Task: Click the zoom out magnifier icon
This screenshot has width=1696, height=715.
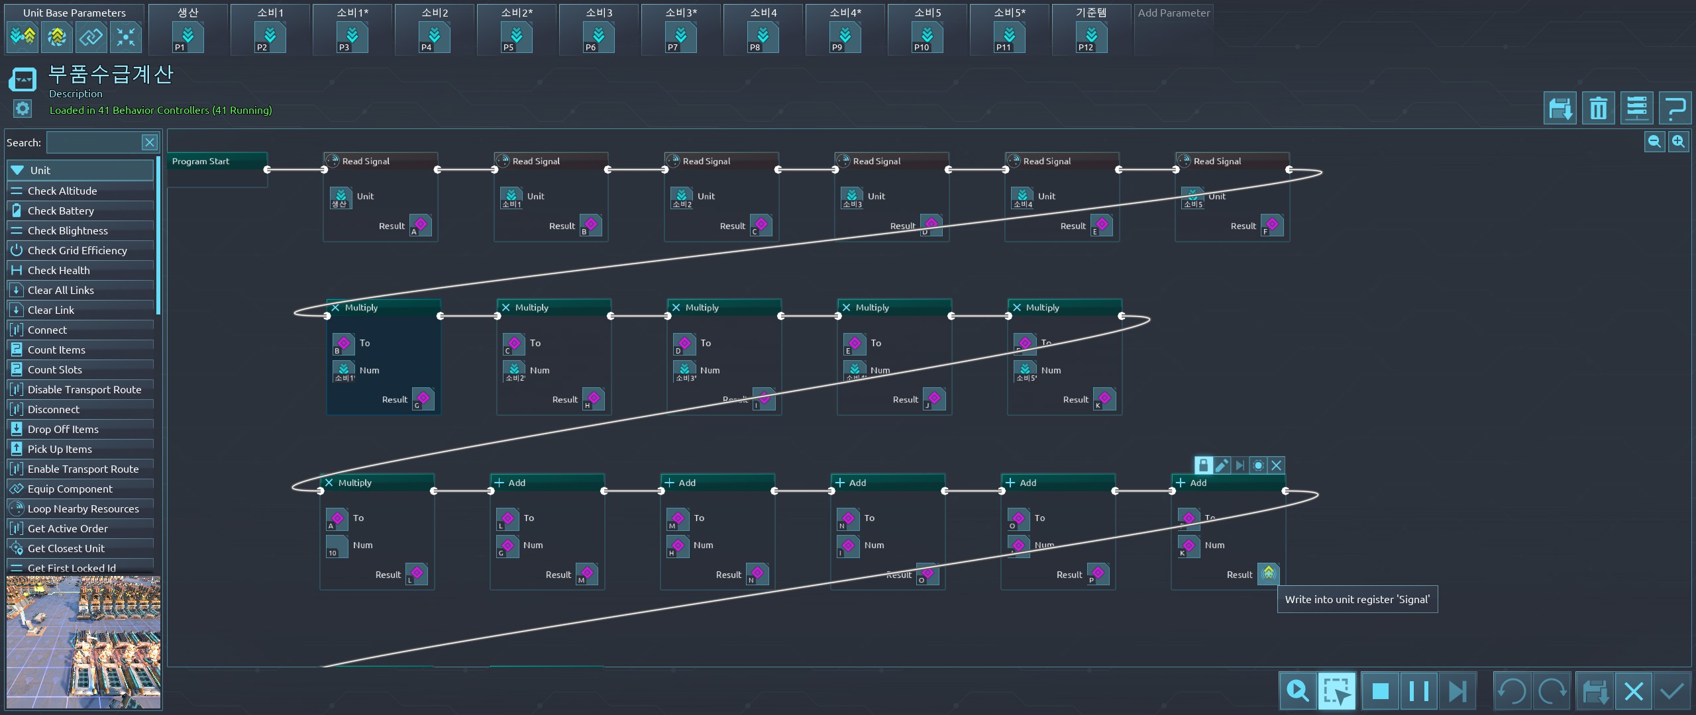Action: [x=1654, y=141]
